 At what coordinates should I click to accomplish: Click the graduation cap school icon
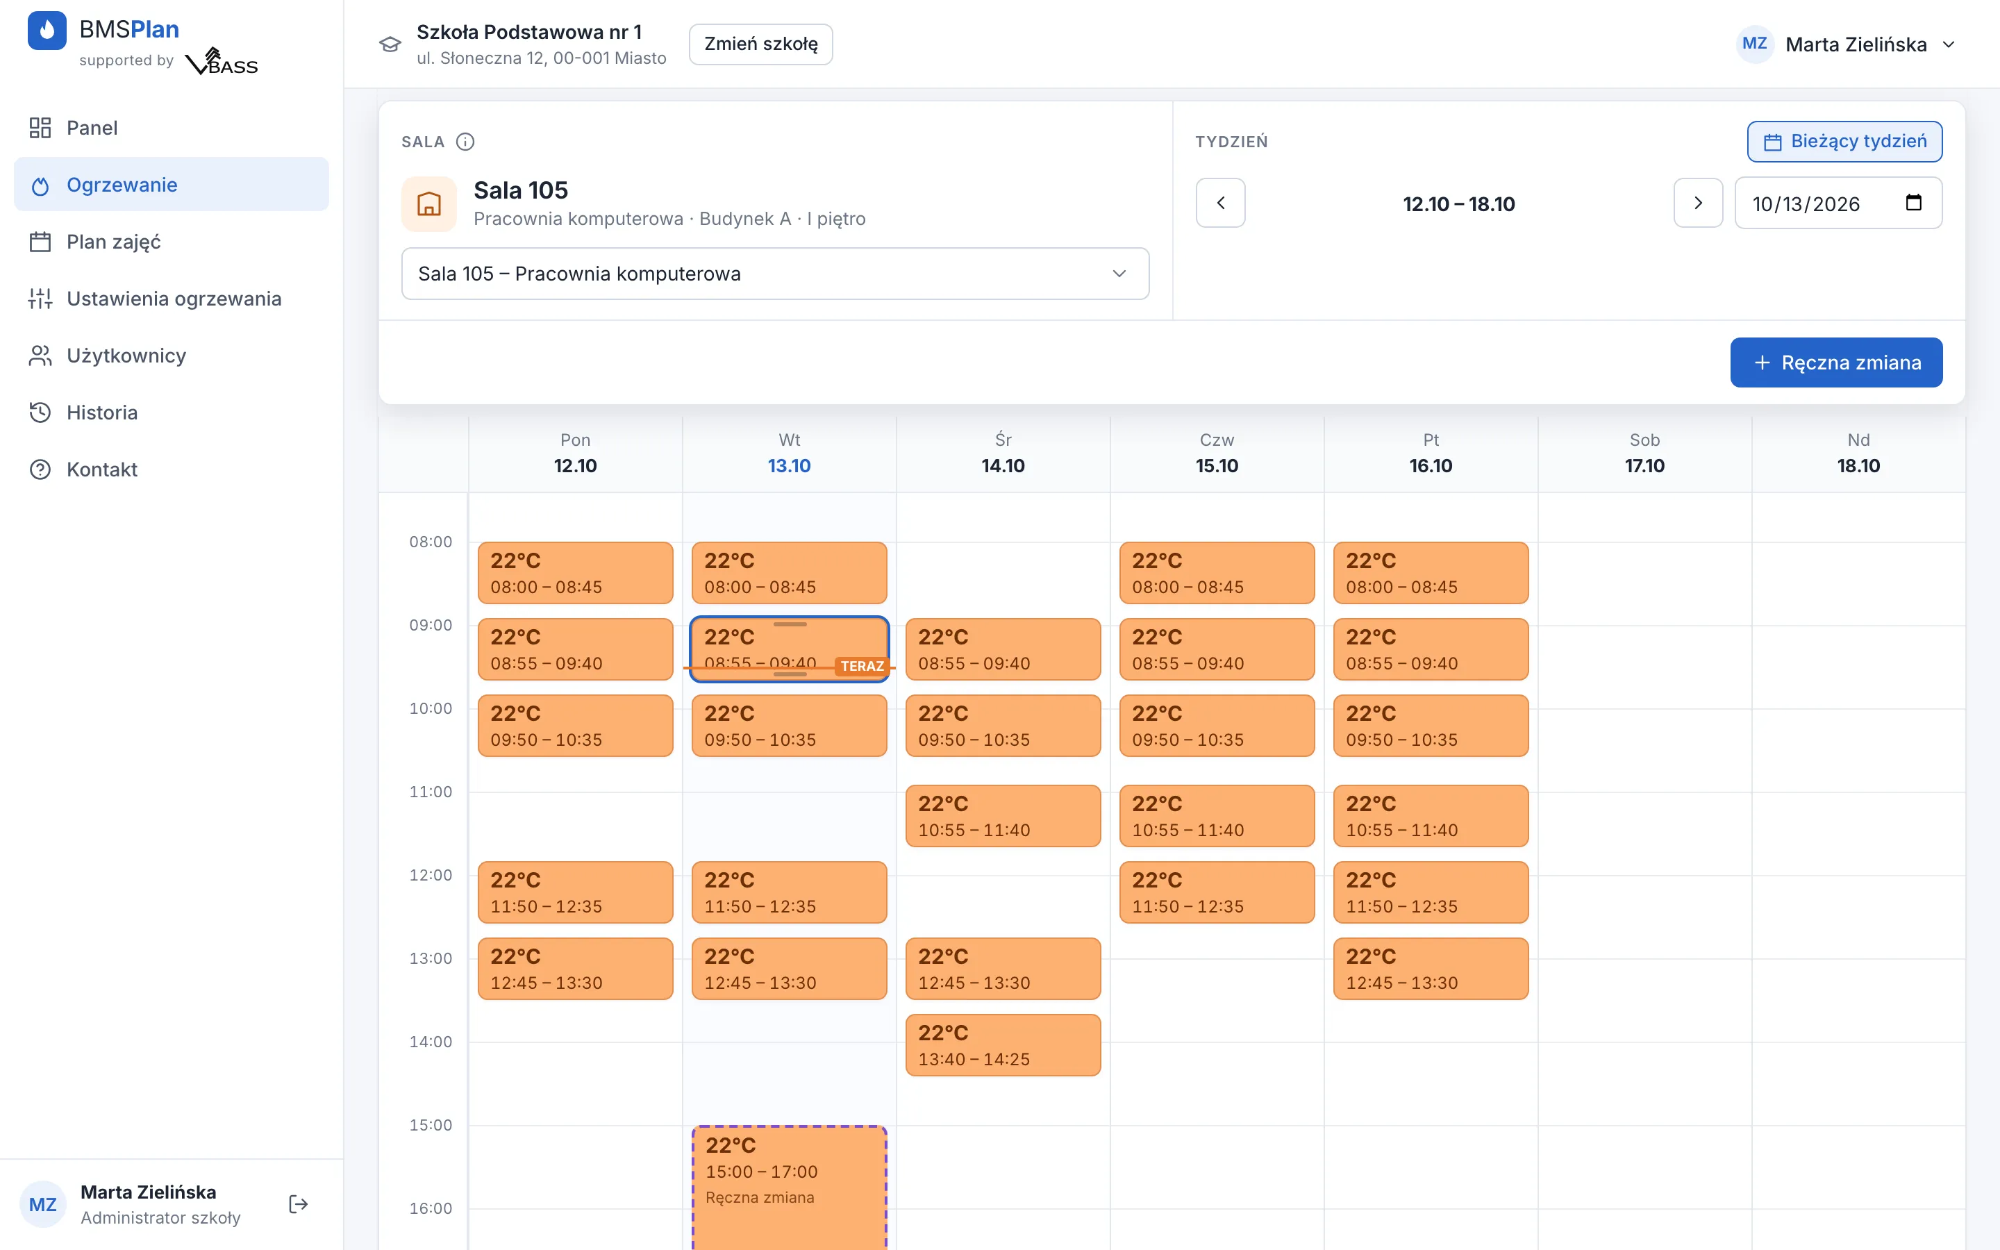click(x=390, y=44)
